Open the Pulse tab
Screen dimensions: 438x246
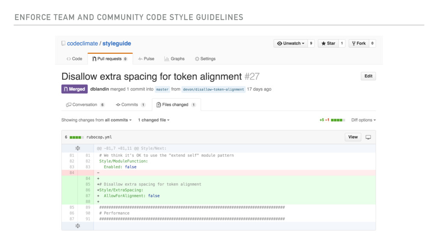point(146,59)
